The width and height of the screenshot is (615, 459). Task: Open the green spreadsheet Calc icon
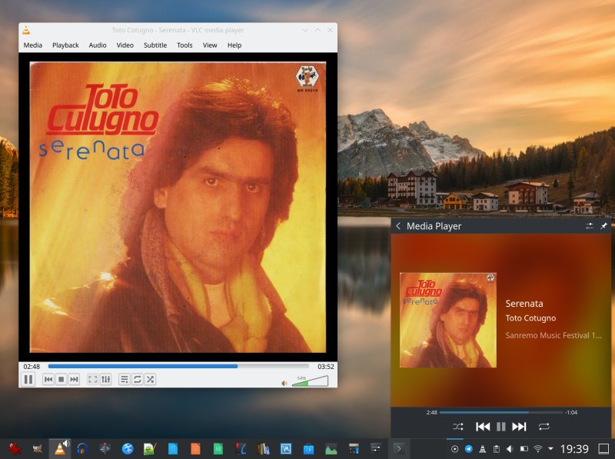218,448
